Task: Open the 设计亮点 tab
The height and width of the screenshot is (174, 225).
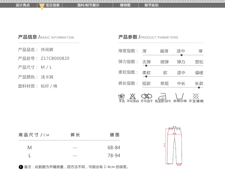Action: [23, 5]
